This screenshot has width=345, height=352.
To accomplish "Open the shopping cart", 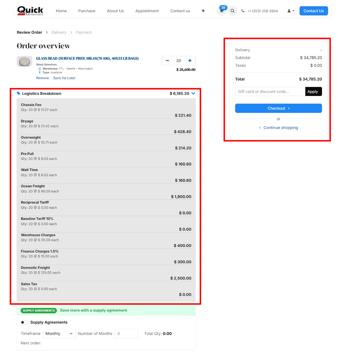I will point(221,11).
